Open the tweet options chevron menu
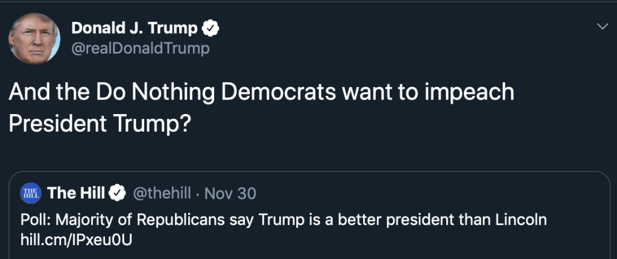The width and height of the screenshot is (617, 259). coord(602,27)
